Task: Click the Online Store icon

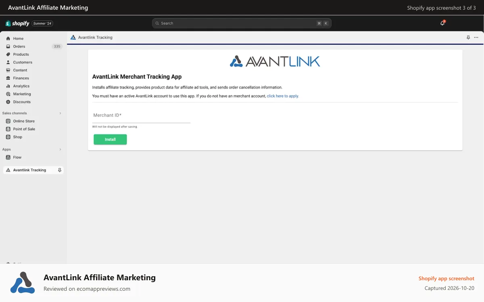Action: pos(8,121)
